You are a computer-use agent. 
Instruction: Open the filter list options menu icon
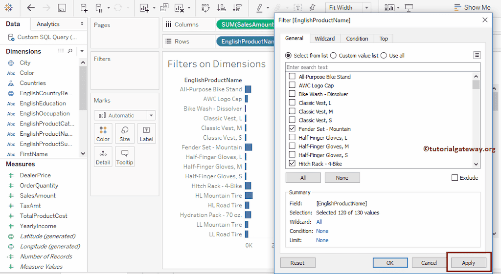pos(477,55)
